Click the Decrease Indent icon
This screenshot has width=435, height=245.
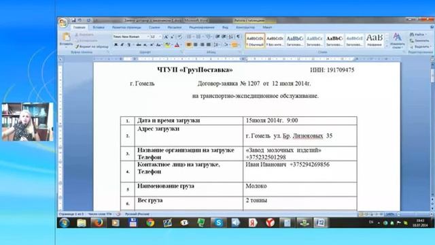[217, 37]
